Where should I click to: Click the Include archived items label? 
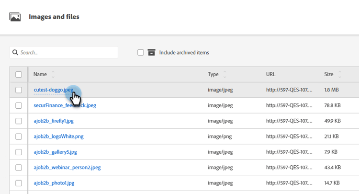(x=184, y=52)
